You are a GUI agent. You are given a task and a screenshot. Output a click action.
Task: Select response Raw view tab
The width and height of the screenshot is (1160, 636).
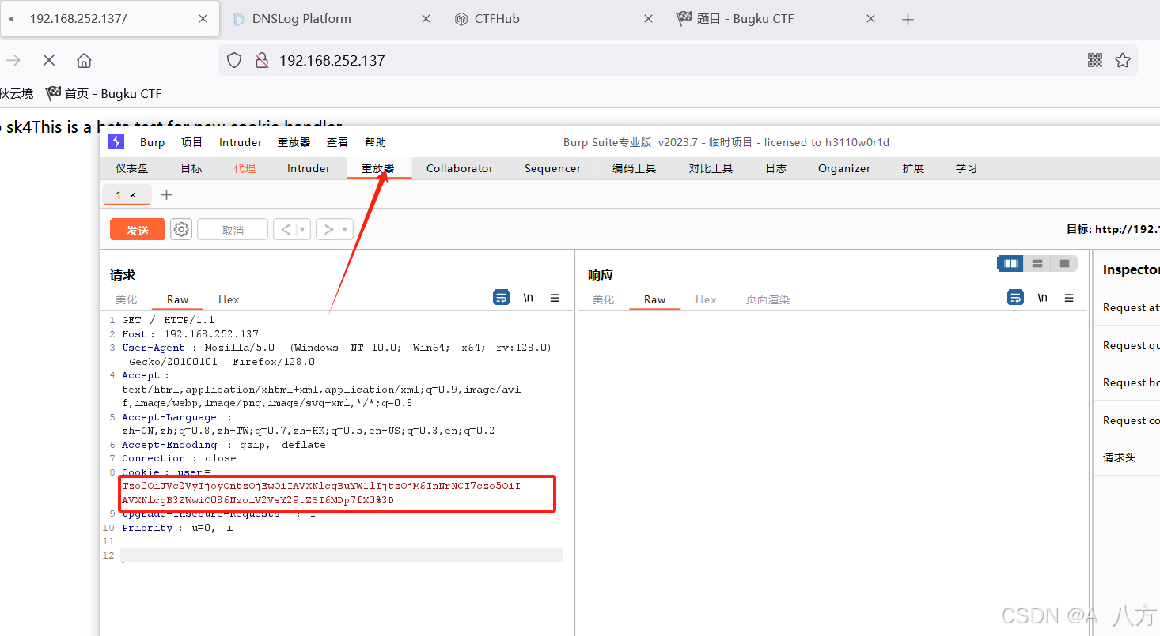pyautogui.click(x=655, y=299)
